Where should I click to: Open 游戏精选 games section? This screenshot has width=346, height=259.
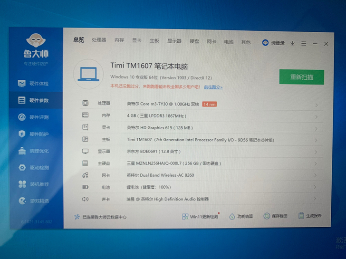coord(33,201)
